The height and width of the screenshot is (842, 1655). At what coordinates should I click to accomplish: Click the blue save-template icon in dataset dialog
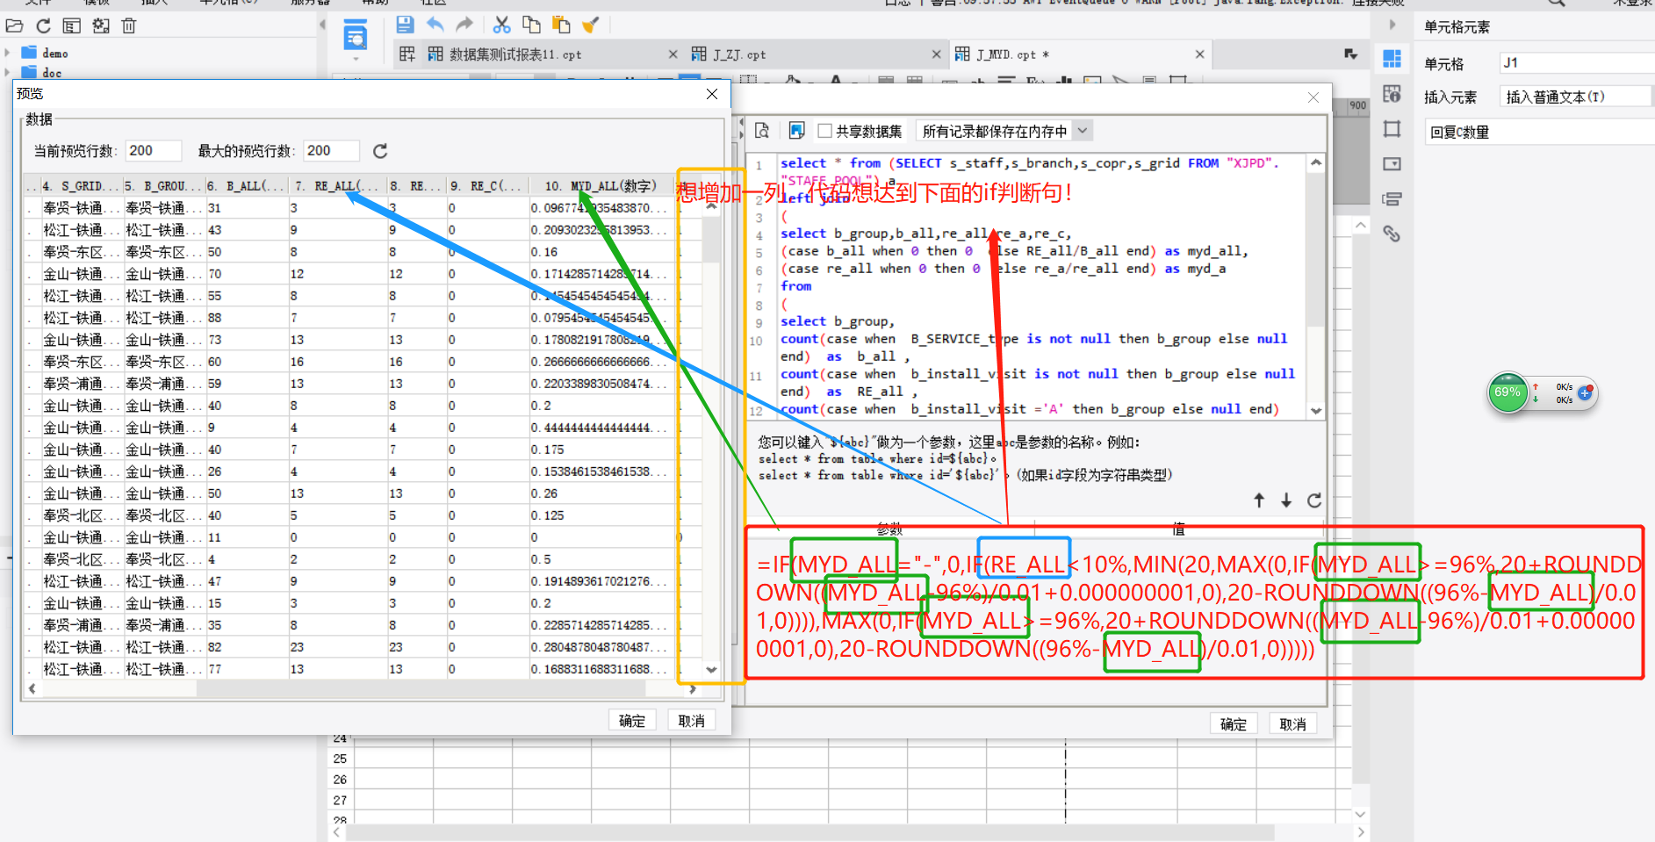(796, 131)
